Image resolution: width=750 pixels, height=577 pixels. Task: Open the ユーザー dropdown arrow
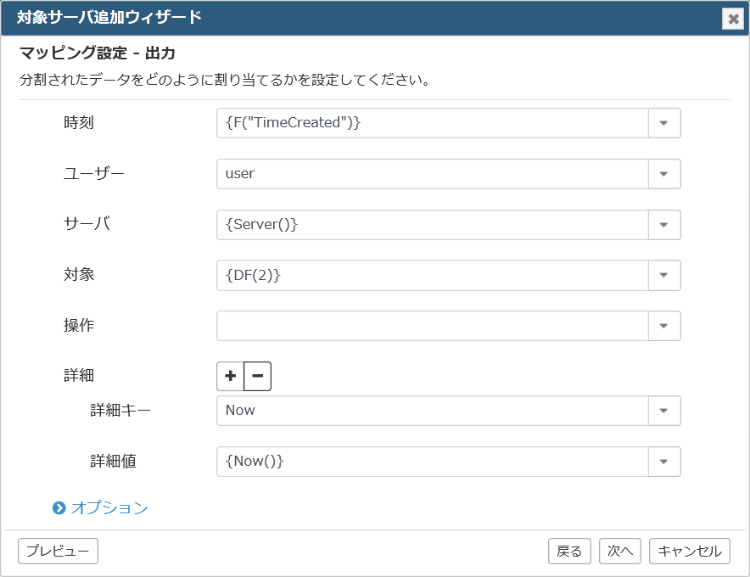[664, 174]
